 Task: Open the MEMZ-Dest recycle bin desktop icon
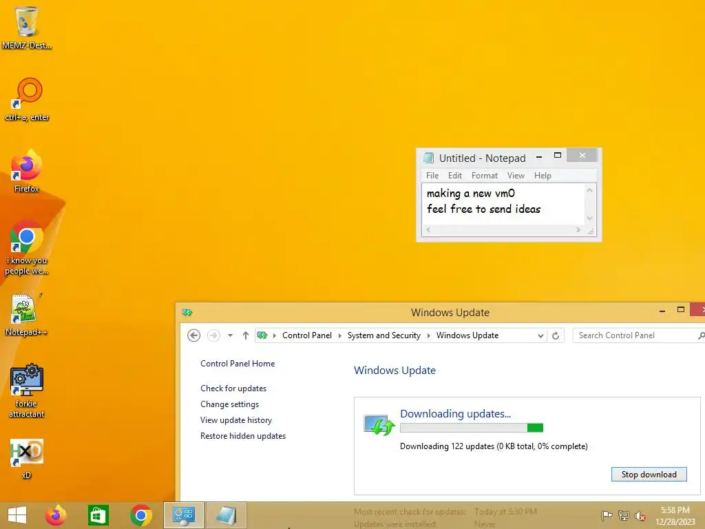[x=27, y=27]
